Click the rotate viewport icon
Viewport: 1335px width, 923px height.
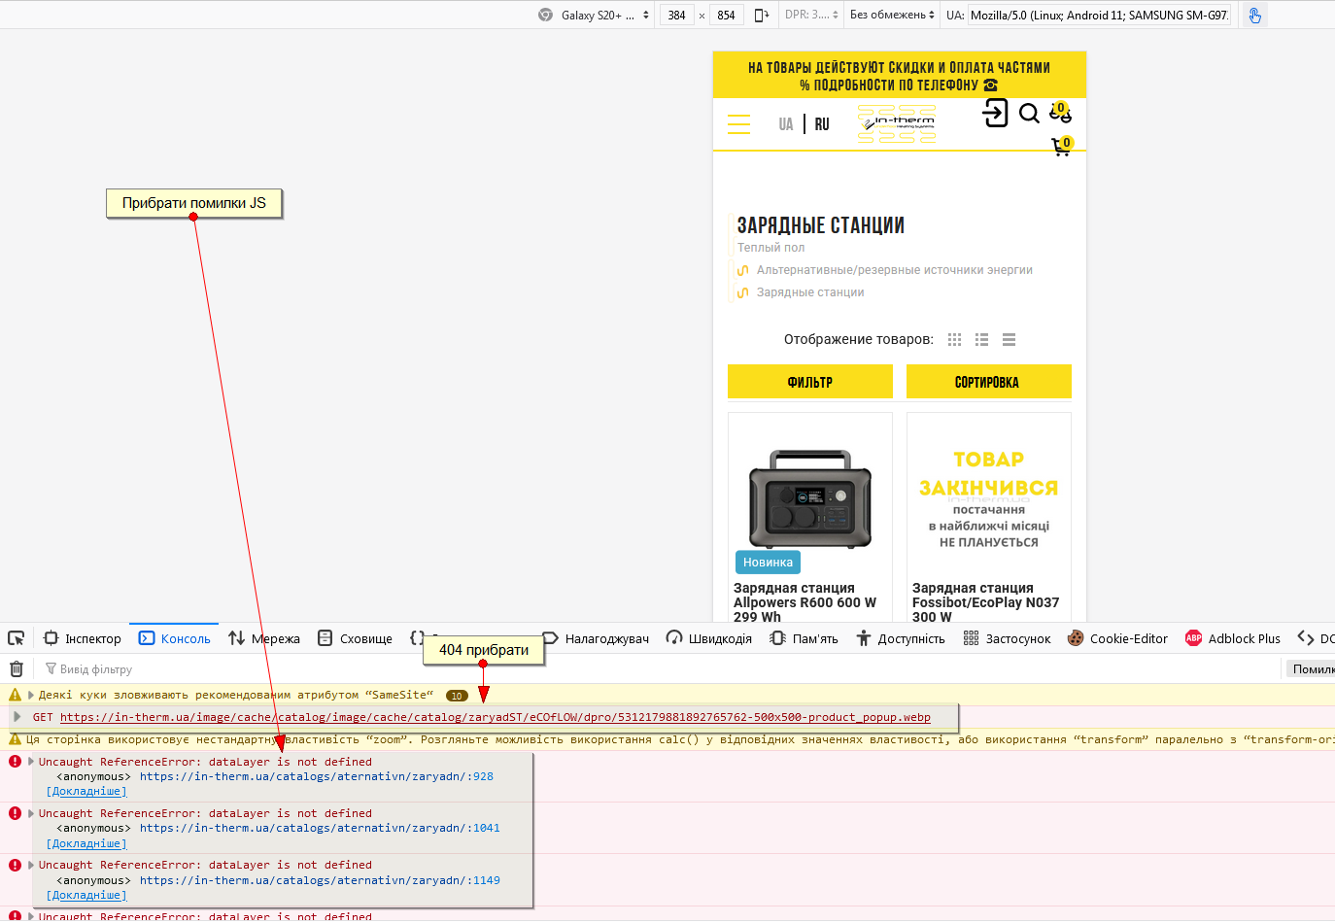tap(761, 16)
